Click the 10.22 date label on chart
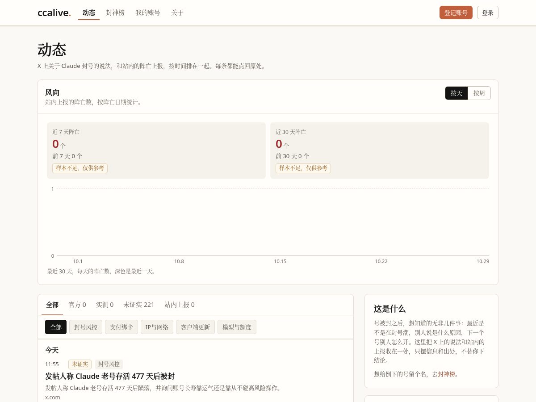The width and height of the screenshot is (536, 402). click(381, 261)
